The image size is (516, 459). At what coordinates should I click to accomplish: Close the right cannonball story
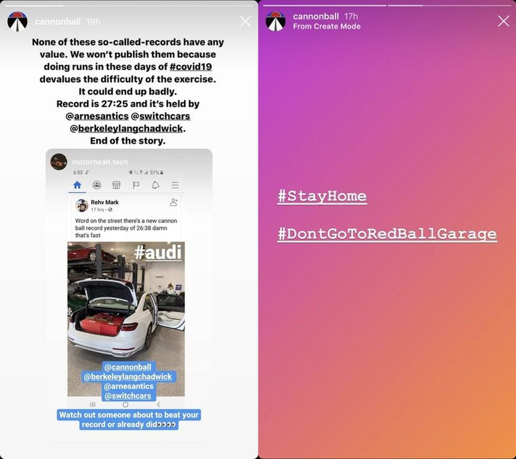(503, 21)
